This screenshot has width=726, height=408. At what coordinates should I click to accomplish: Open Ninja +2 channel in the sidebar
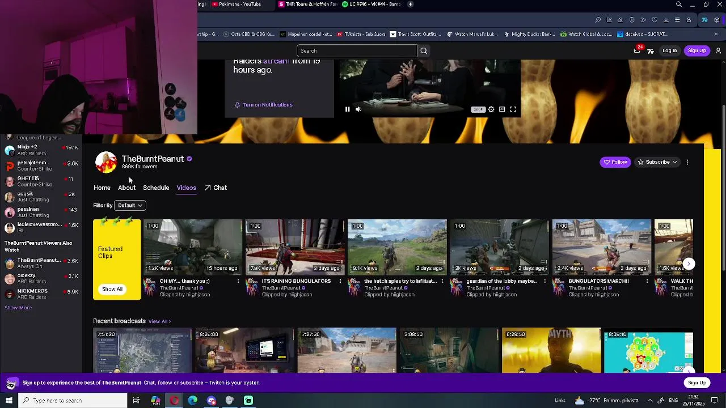pyautogui.click(x=41, y=150)
